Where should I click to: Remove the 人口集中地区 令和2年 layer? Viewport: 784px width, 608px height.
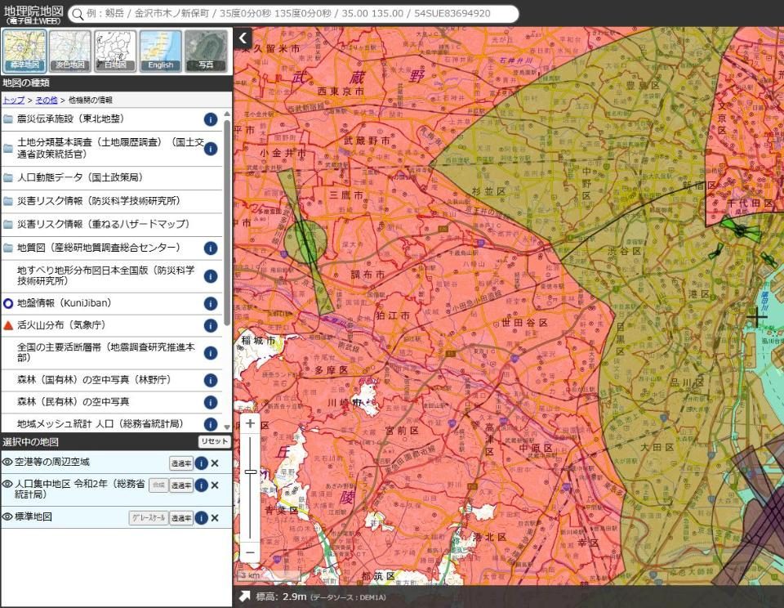pyautogui.click(x=215, y=485)
